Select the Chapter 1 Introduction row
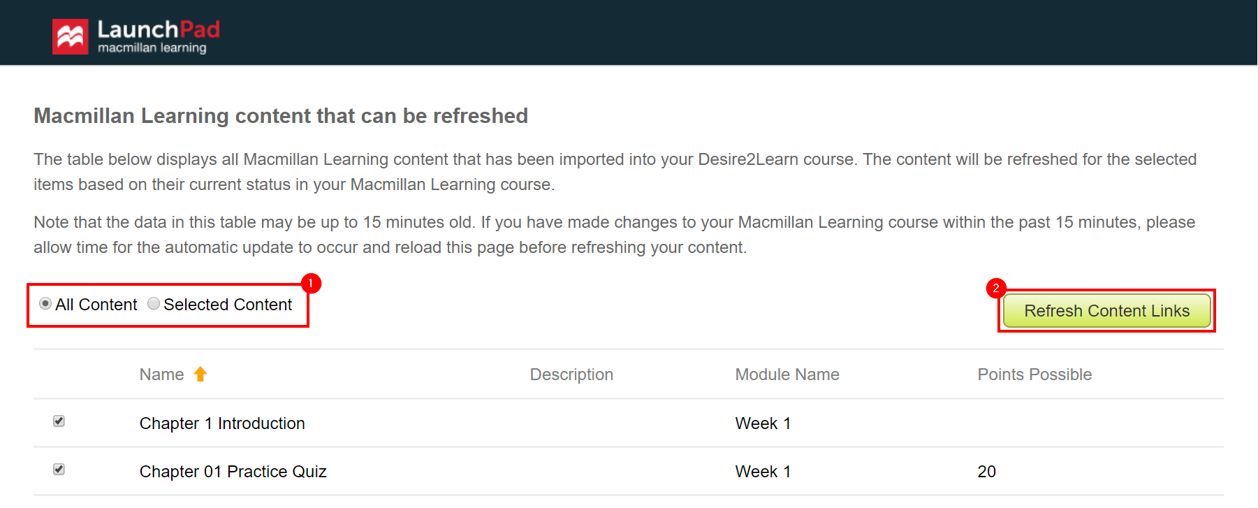Screen dimensions: 1258x508 click(221, 423)
